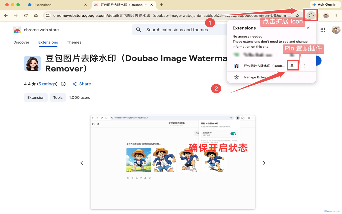Viewport: 342px width, 214px height.
Task: Open the Chrome profile avatar in toolbar
Action: pos(326,16)
